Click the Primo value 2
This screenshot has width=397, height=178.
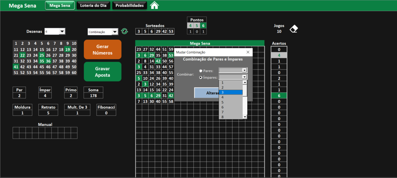[71, 95]
